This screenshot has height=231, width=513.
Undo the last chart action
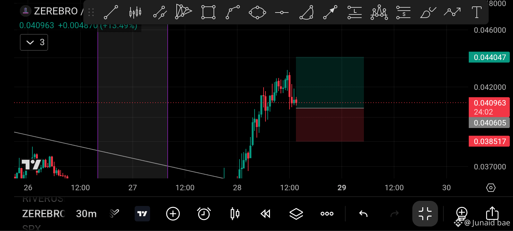pos(363,214)
